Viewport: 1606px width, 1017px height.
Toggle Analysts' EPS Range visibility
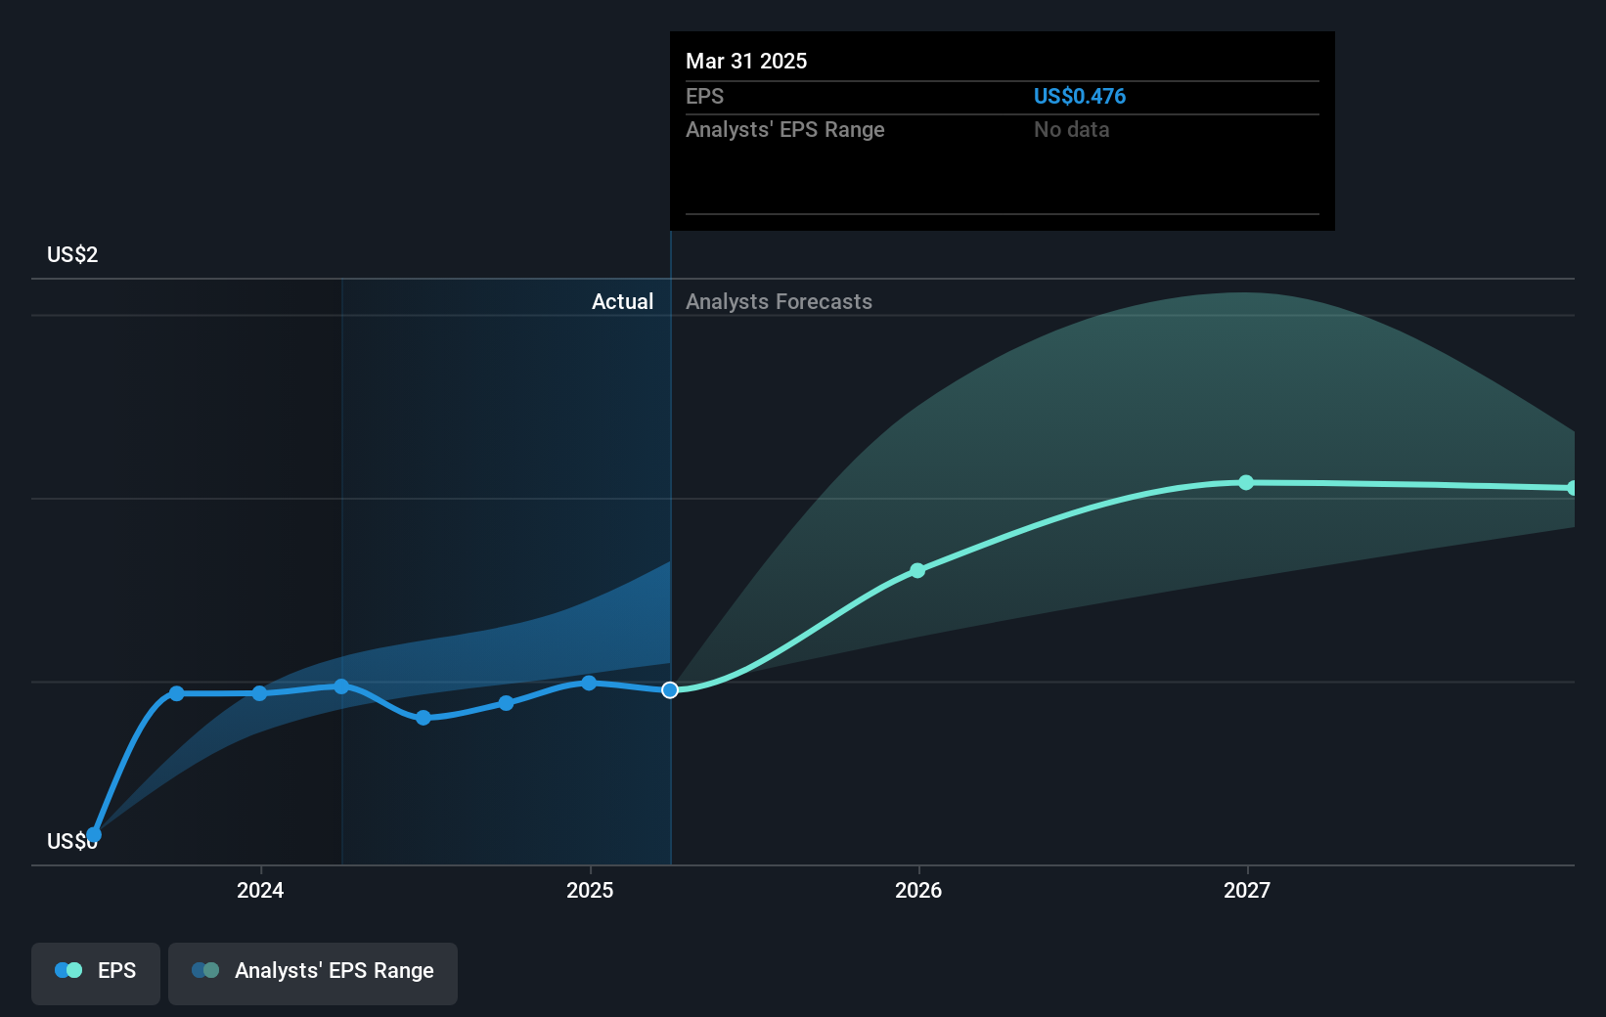coord(312,972)
